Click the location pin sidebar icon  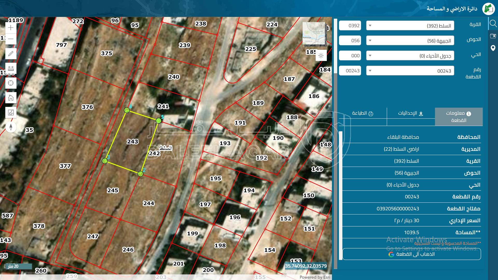[x=493, y=48]
